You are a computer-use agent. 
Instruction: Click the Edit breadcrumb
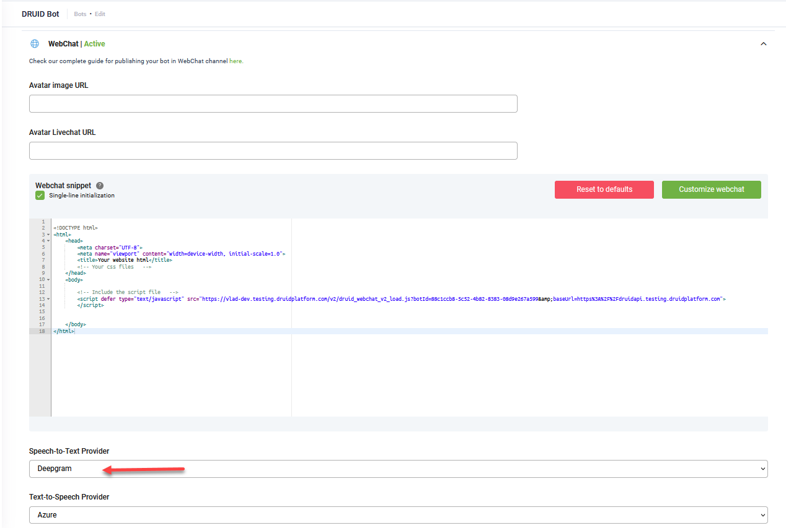coord(100,14)
